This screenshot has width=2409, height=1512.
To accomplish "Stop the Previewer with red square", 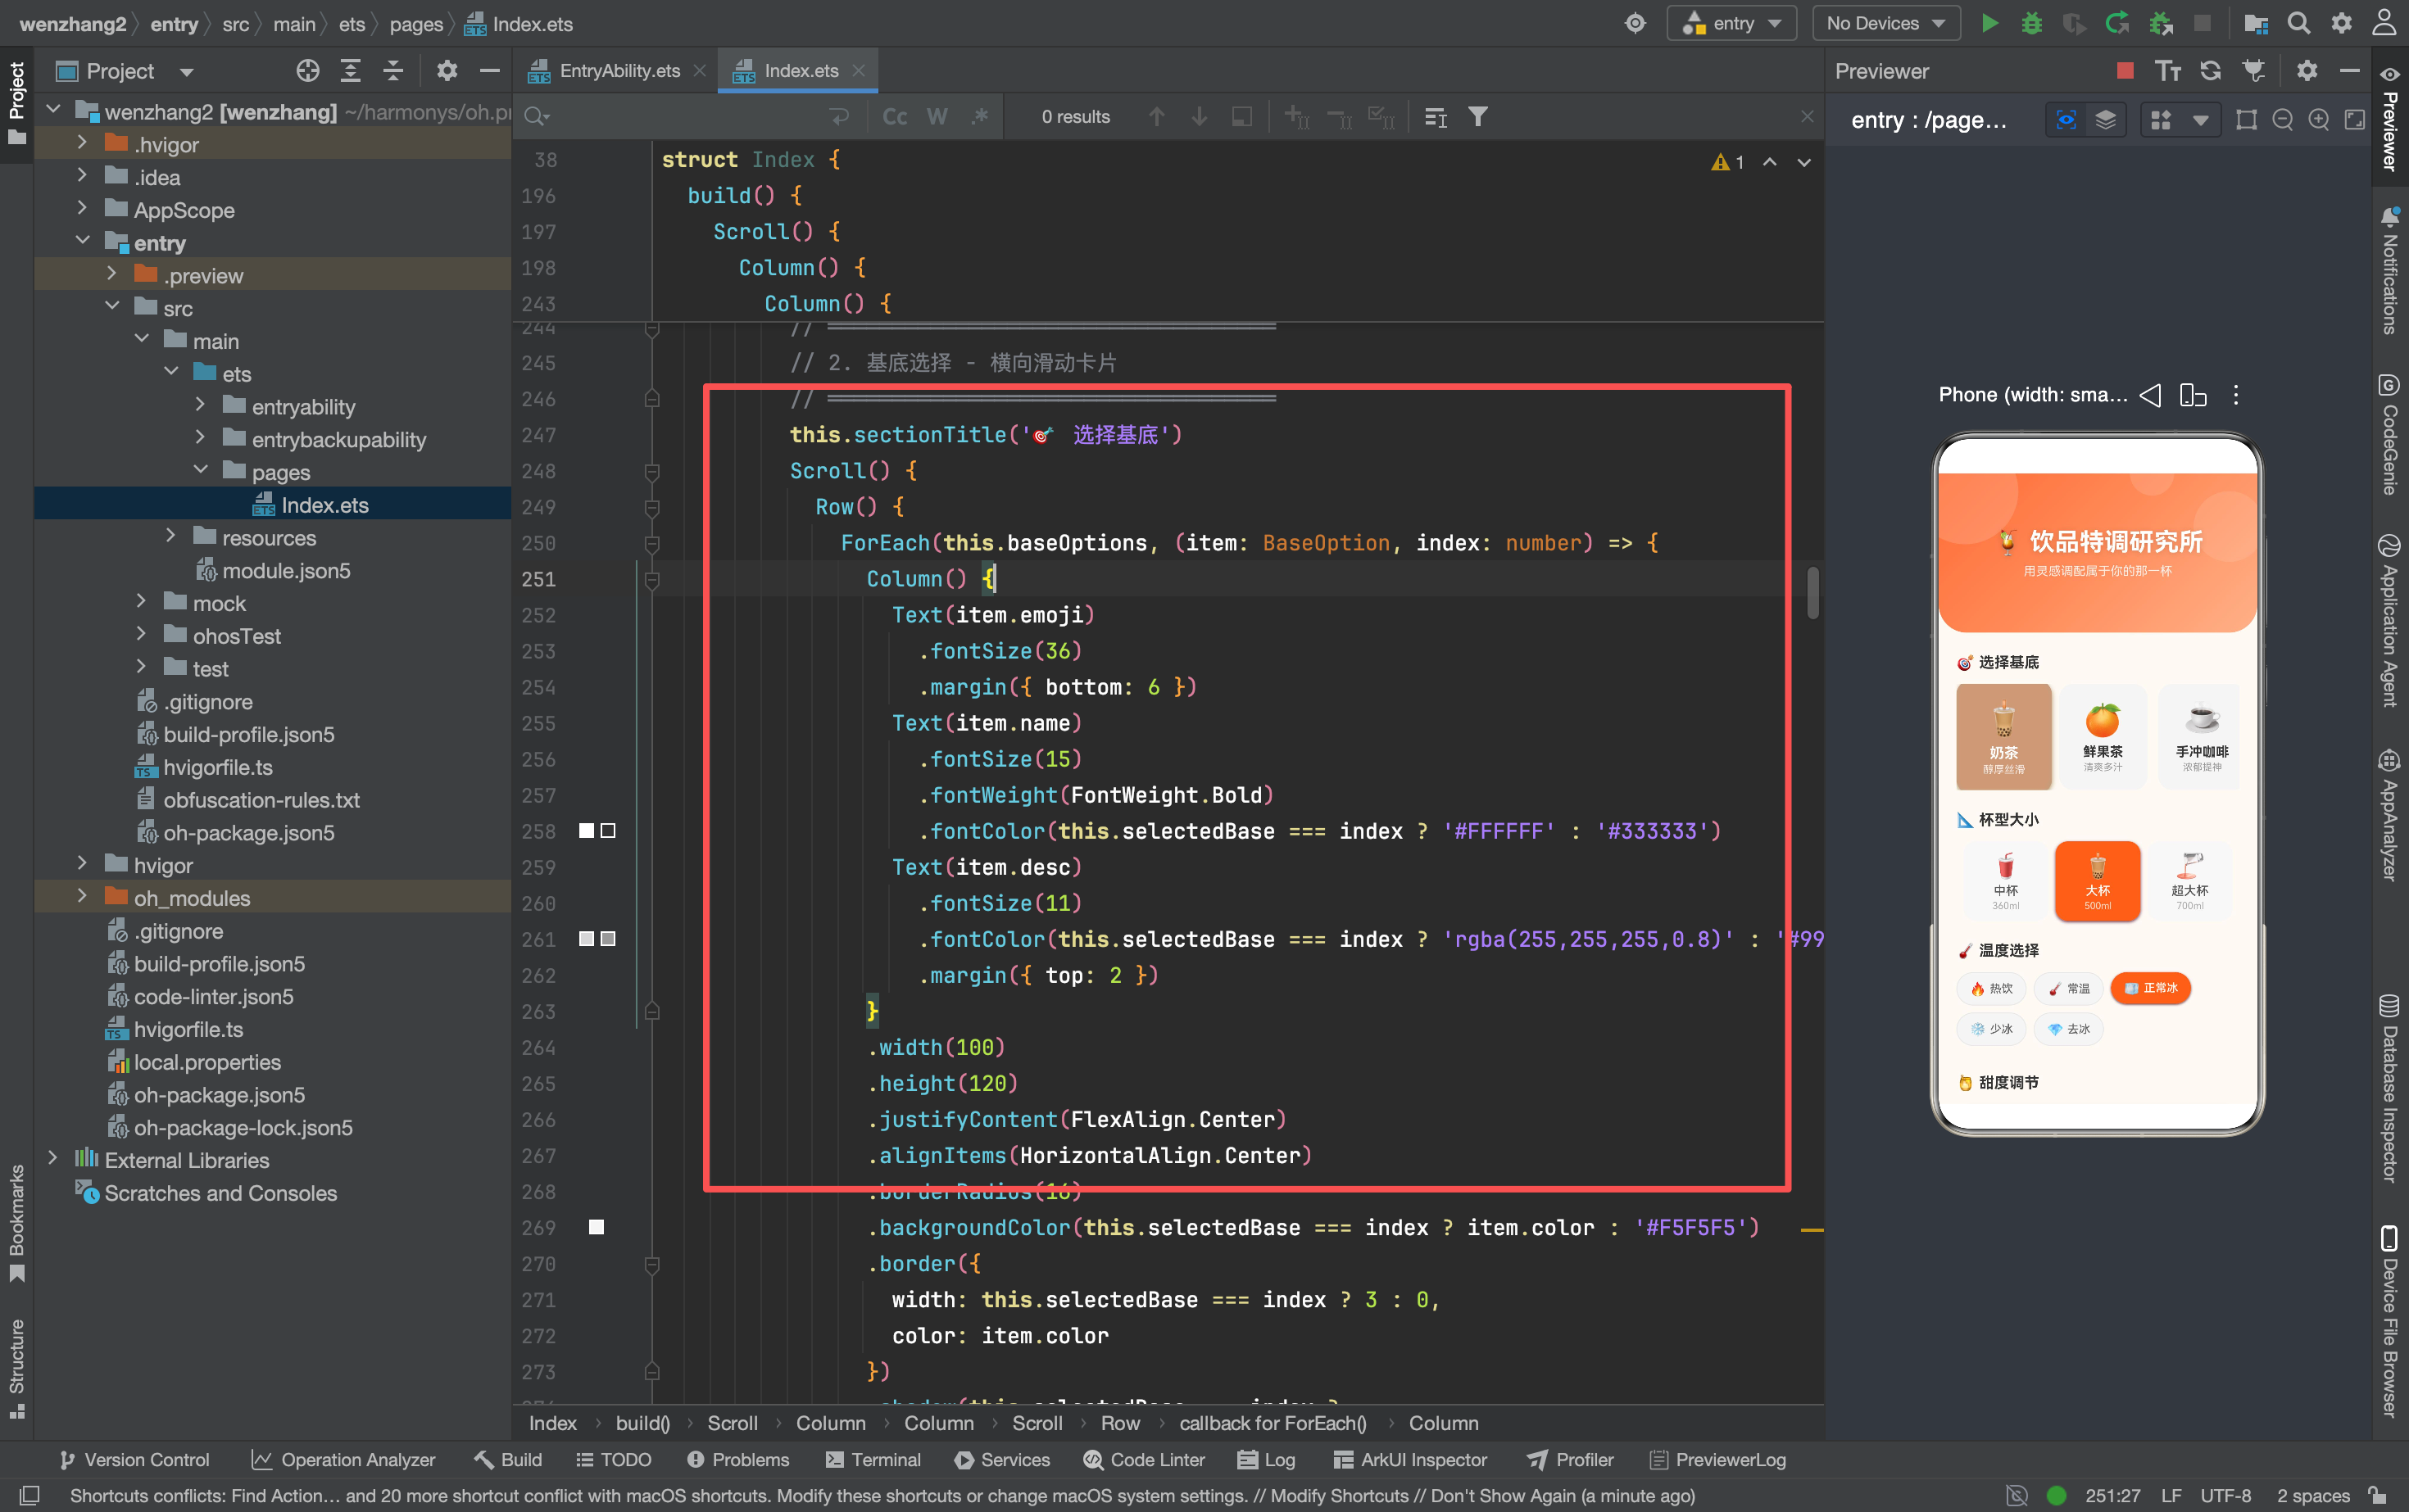I will [x=2125, y=71].
